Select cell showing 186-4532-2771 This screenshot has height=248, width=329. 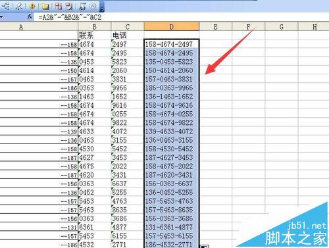[172, 244]
